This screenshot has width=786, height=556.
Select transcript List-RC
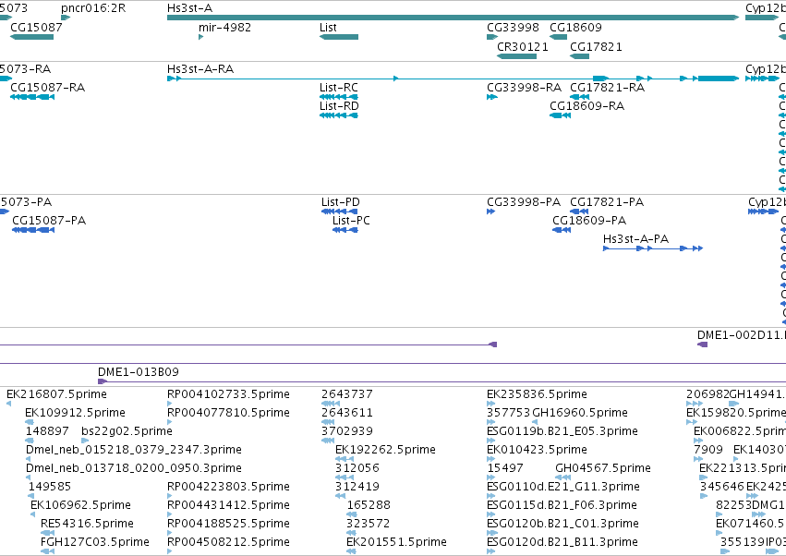[339, 97]
